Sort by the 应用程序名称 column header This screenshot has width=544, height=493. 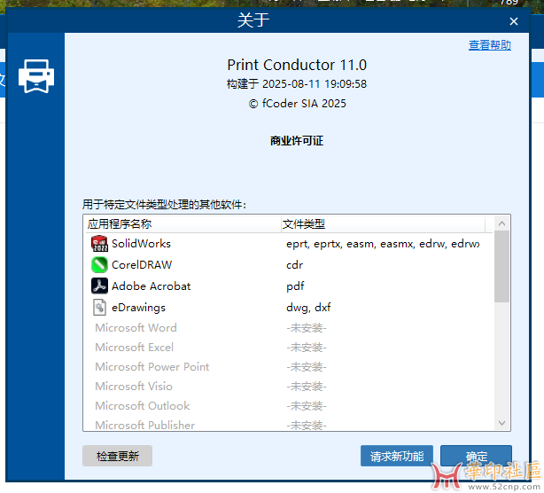[183, 224]
